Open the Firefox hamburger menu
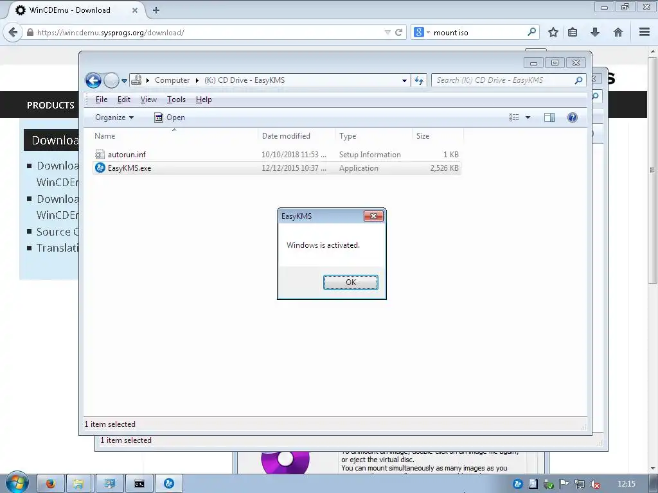The image size is (658, 493). (x=645, y=32)
